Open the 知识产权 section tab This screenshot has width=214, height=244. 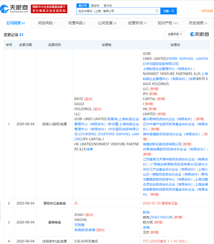168,23
